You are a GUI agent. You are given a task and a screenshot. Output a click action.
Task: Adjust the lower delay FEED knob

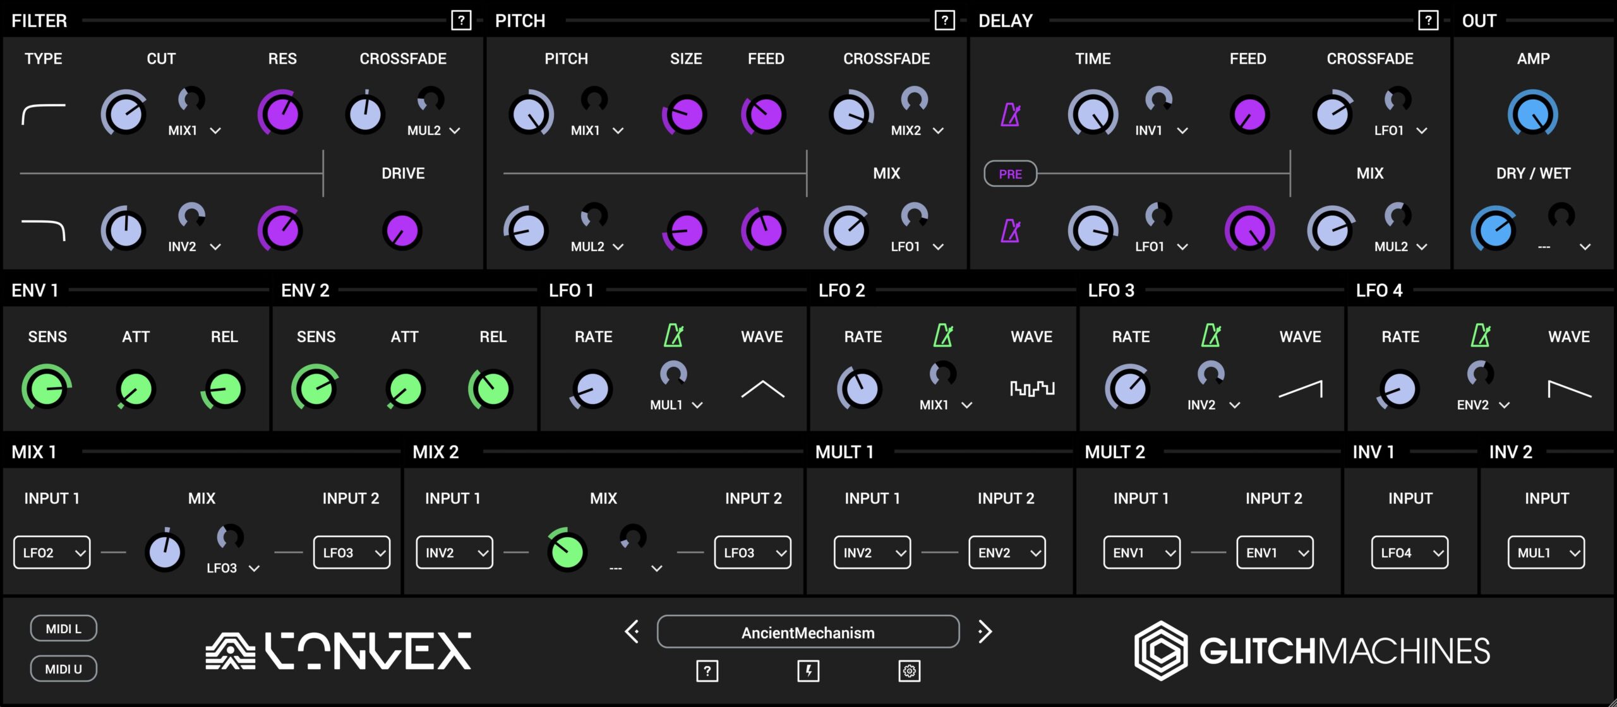[1249, 230]
